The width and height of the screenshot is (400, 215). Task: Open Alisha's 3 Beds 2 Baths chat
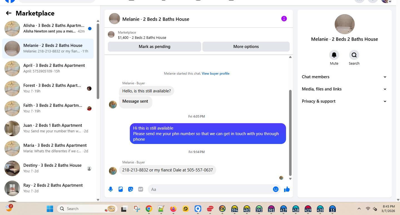[x=48, y=29]
